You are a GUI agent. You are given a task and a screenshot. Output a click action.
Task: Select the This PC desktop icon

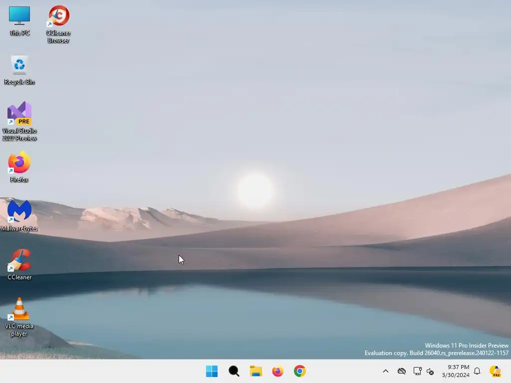click(19, 20)
